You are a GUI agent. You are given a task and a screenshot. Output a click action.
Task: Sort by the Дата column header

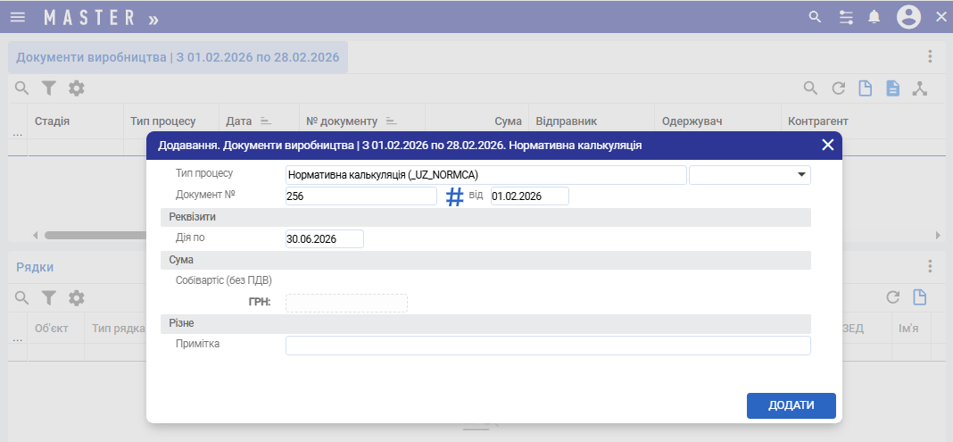pyautogui.click(x=238, y=121)
